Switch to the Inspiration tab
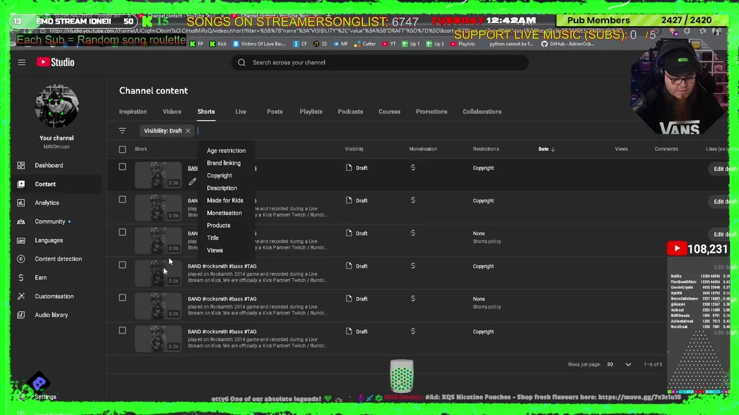Image resolution: width=739 pixels, height=415 pixels. click(x=133, y=112)
